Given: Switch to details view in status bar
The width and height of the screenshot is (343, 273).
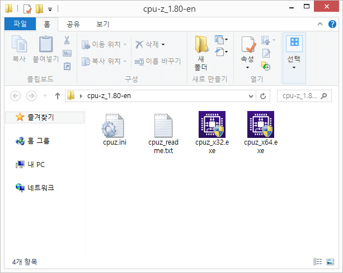Looking at the screenshot, I should (x=318, y=261).
